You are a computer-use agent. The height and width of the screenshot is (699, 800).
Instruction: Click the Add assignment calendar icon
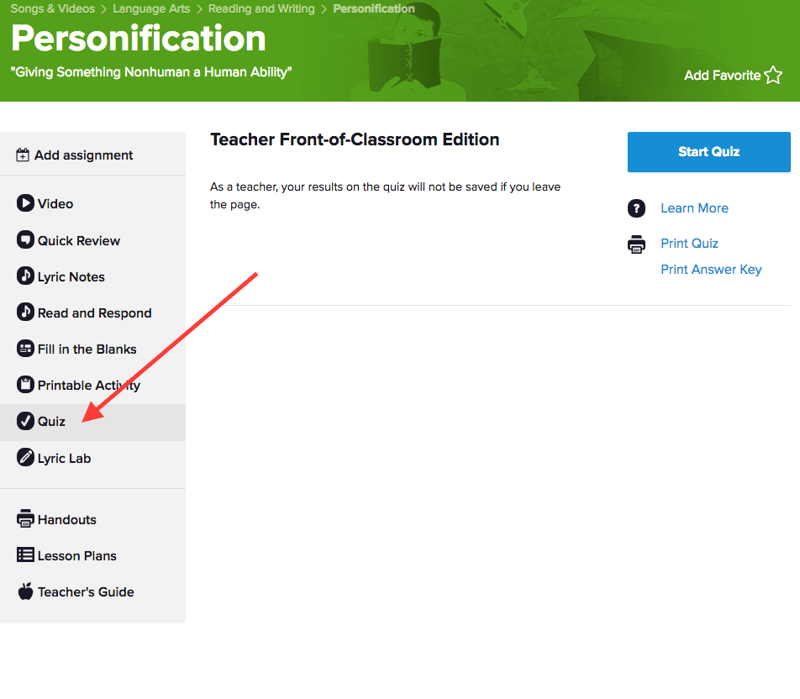click(24, 155)
